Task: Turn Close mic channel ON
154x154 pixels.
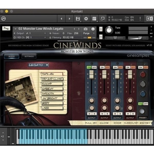Action: (102, 67)
